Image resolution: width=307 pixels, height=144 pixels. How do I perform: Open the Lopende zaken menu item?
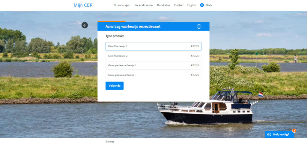click(x=144, y=5)
